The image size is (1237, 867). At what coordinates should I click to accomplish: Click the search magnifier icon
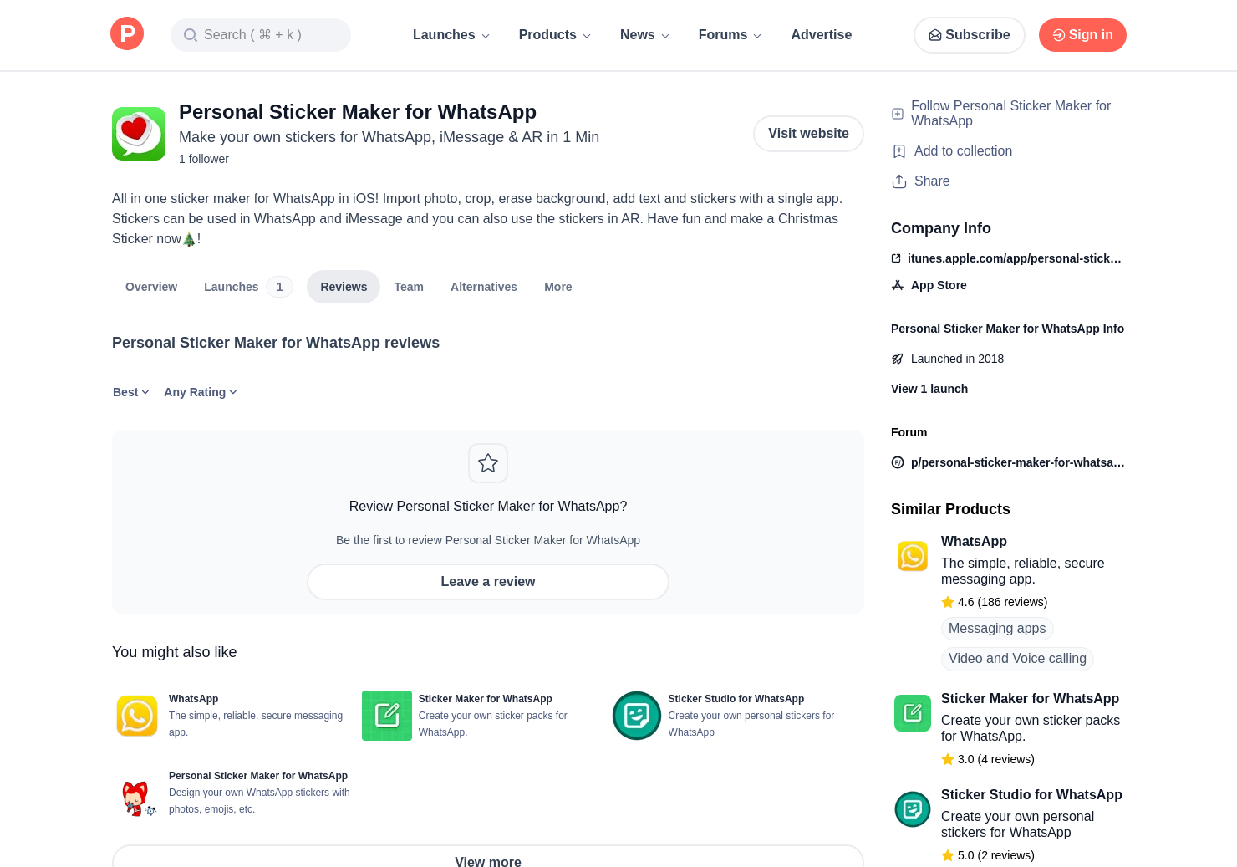[x=191, y=35]
